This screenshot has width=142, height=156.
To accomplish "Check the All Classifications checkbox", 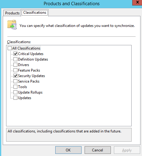I will [x=9, y=48].
